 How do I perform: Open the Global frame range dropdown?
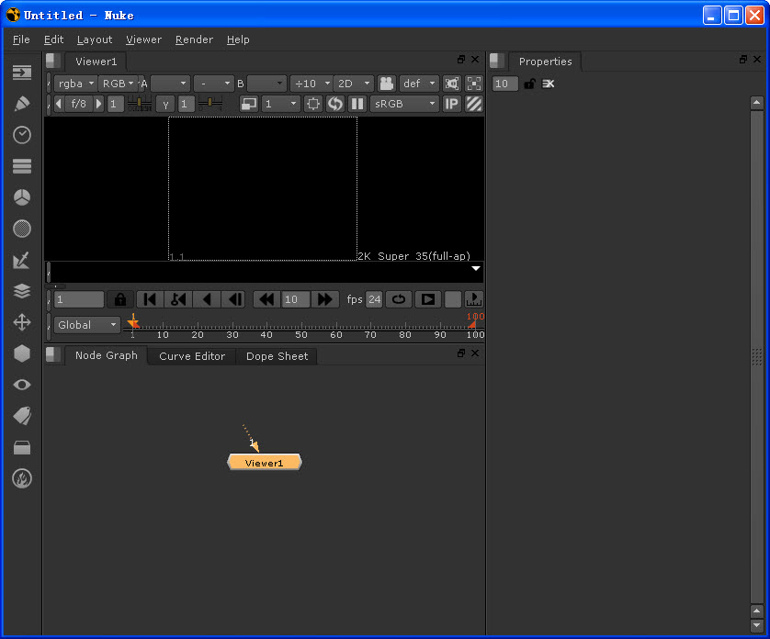(85, 325)
